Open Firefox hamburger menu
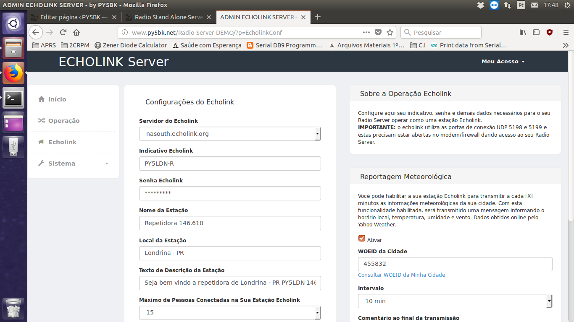The height and width of the screenshot is (322, 574). pos(565,32)
